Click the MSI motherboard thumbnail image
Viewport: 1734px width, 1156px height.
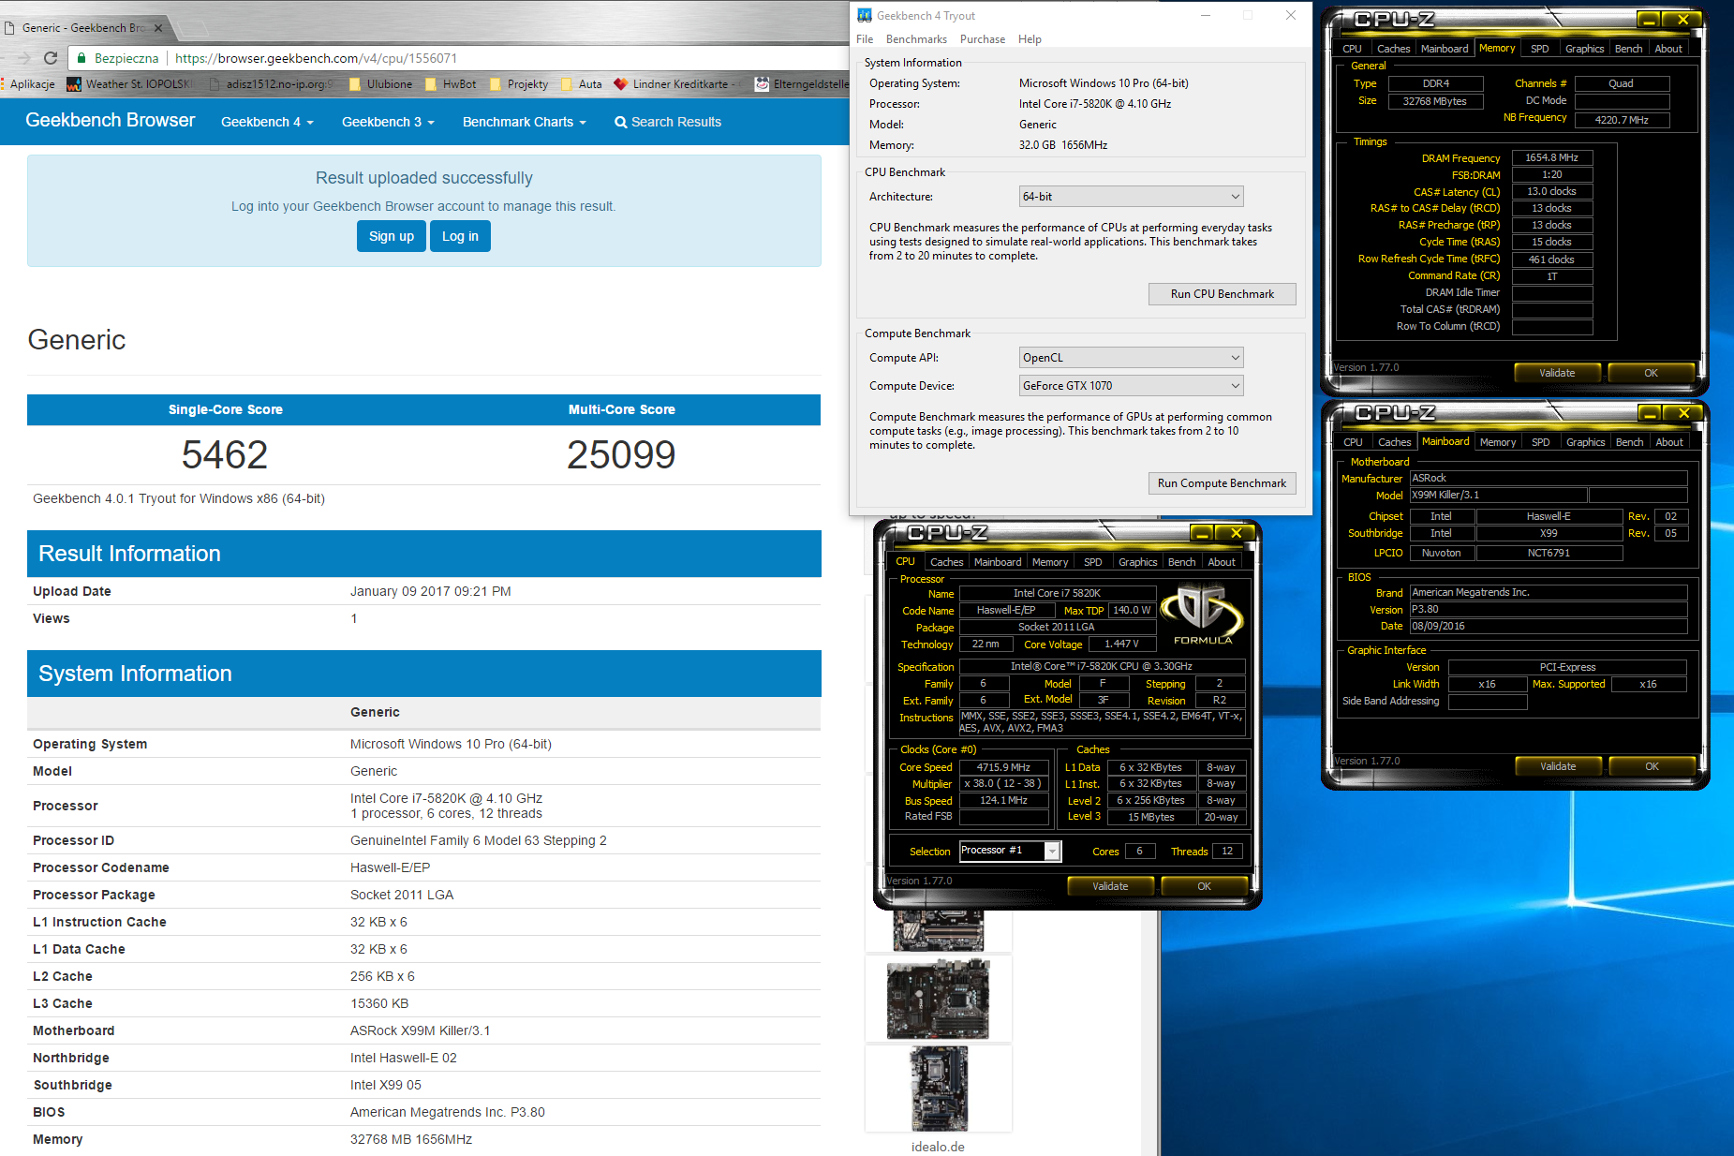938,999
